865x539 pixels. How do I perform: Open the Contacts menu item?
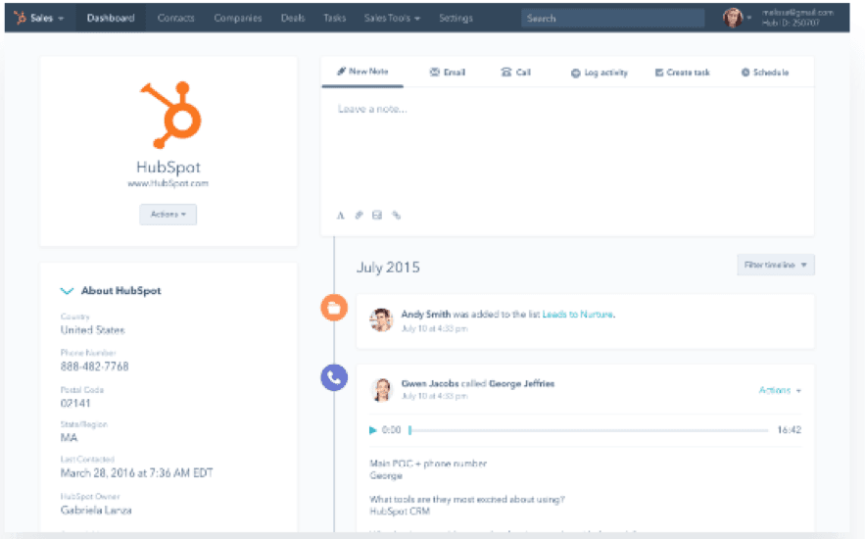[x=175, y=18]
